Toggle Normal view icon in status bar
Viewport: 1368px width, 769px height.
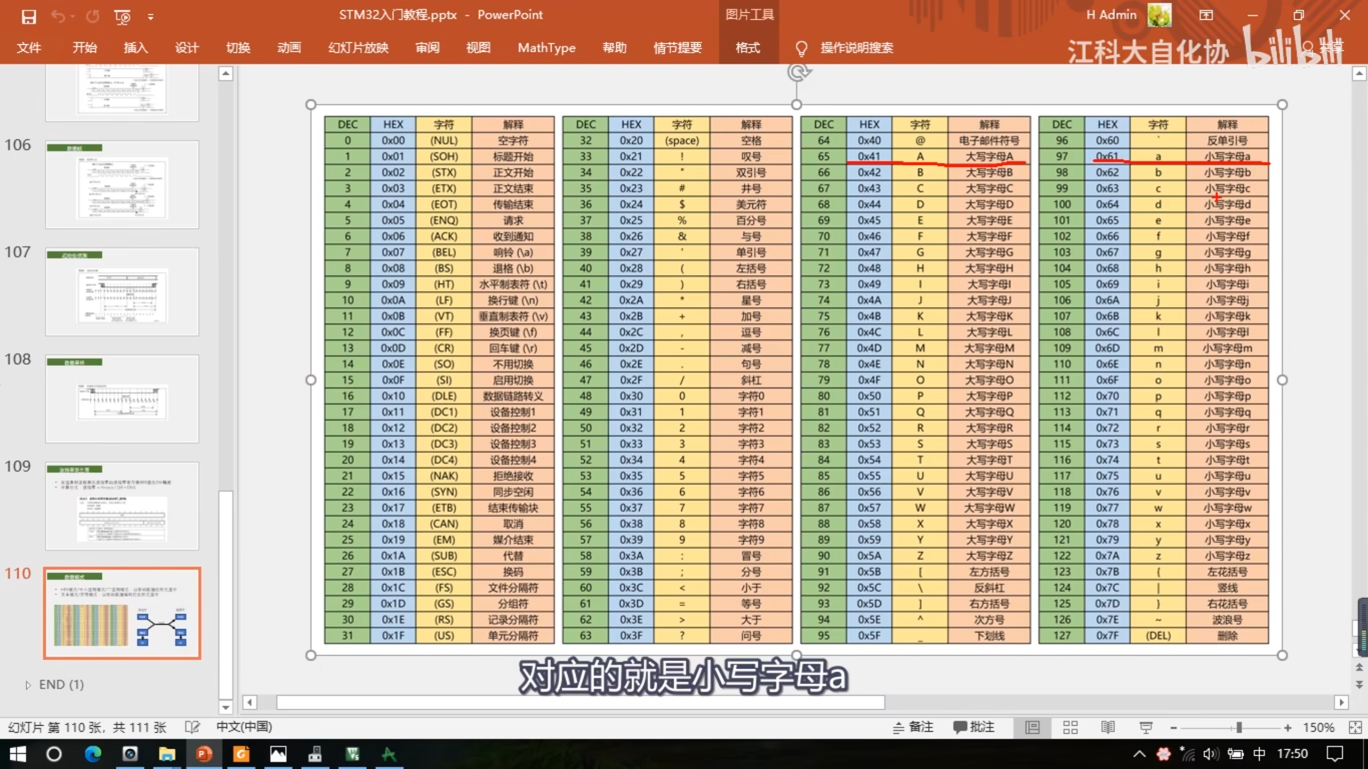click(x=1032, y=727)
